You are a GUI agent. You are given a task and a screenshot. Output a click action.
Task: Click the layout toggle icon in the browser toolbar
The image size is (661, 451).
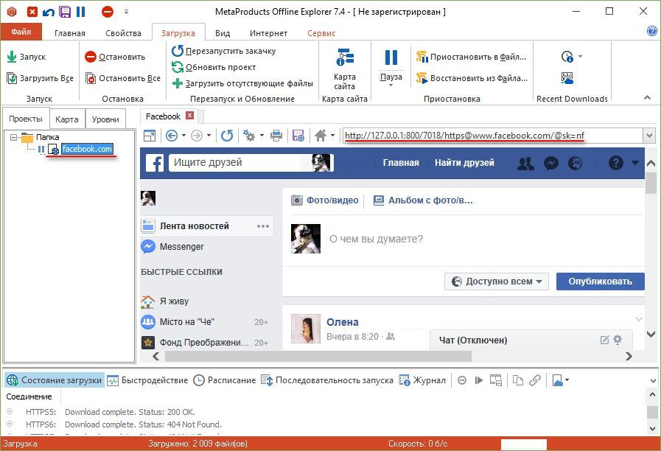150,136
